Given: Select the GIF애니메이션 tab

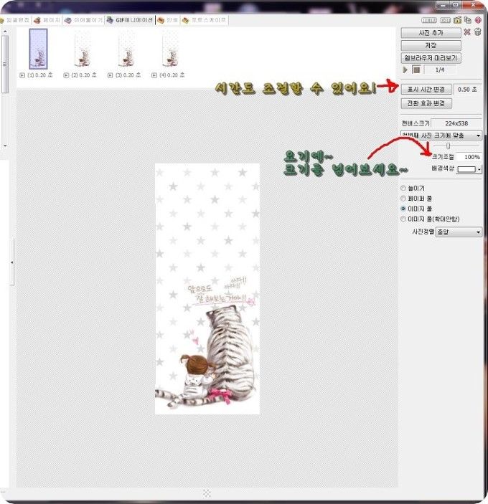Looking at the screenshot, I should click(x=130, y=20).
